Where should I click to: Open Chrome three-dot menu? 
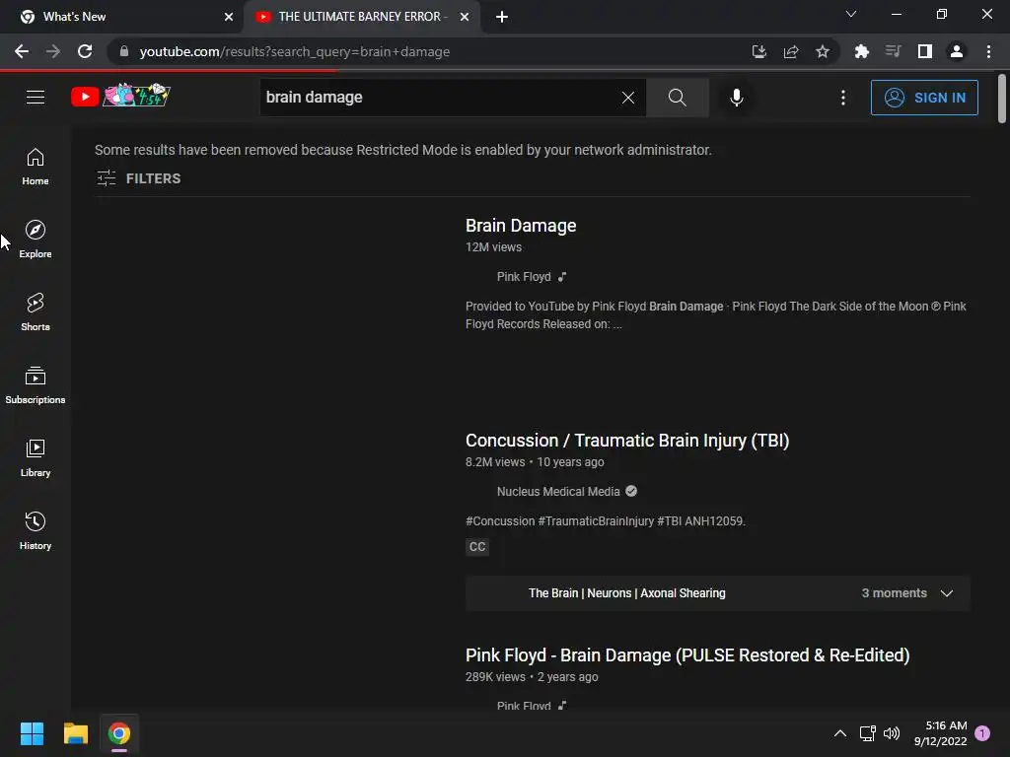point(988,51)
